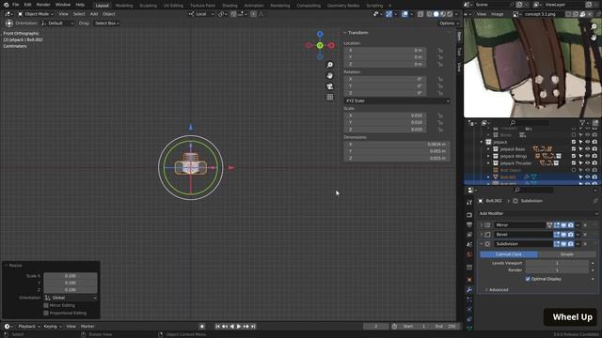
Task: Open the World properties tab icon
Action: coord(469,254)
